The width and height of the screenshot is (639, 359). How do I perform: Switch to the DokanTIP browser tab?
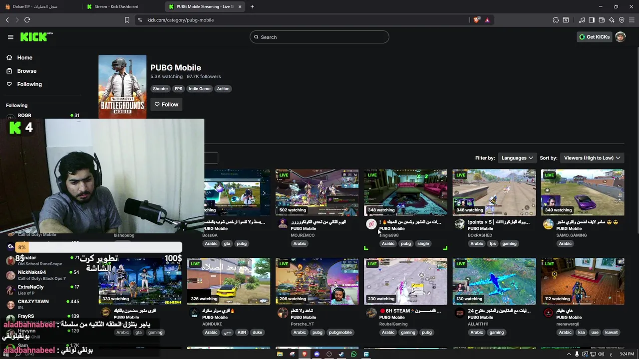[40, 6]
